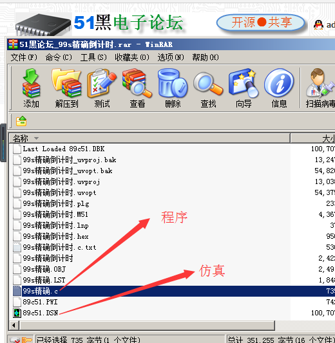The image size is (335, 343).
Task: Select file 99s精确倒计时.hex
Action: (55, 236)
